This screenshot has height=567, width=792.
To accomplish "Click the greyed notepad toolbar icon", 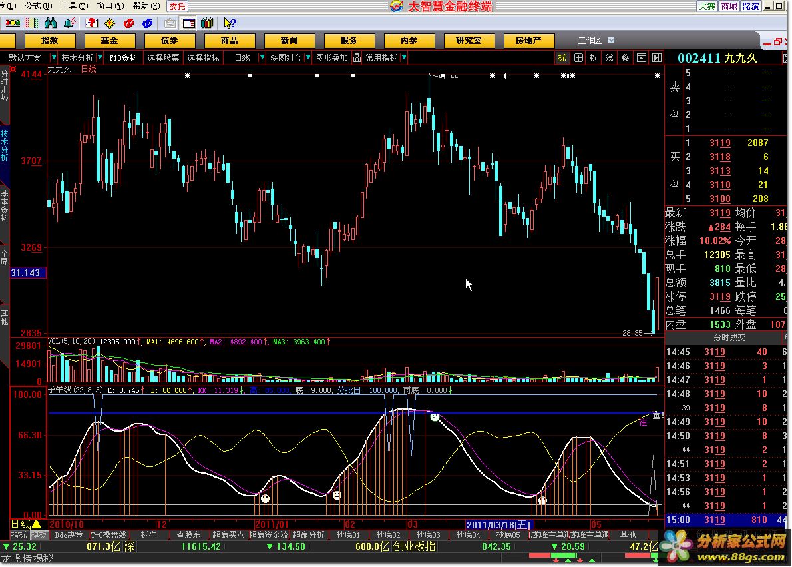I will tap(170, 23).
